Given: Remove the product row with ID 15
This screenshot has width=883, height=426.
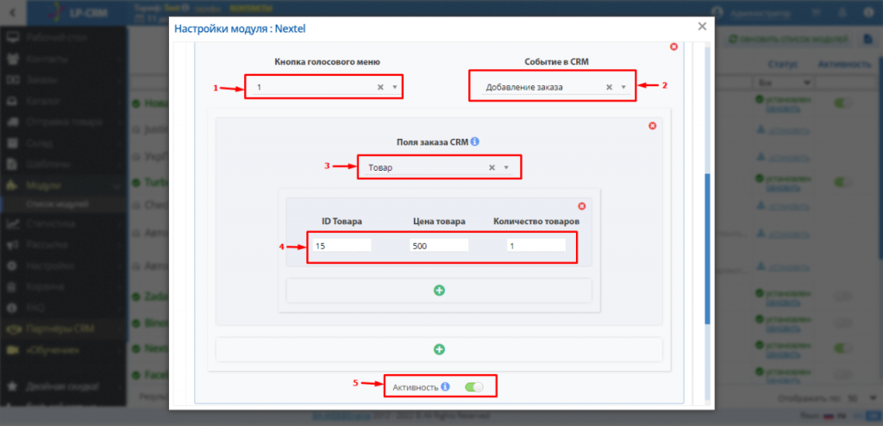Looking at the screenshot, I should tap(582, 206).
